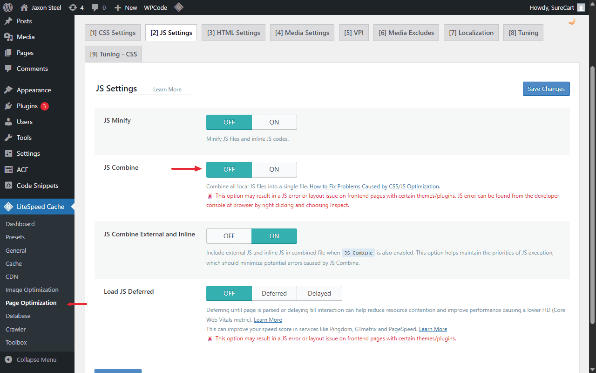Image resolution: width=596 pixels, height=373 pixels.
Task: Switch to the [6] Media Excludes tab
Action: (x=406, y=33)
